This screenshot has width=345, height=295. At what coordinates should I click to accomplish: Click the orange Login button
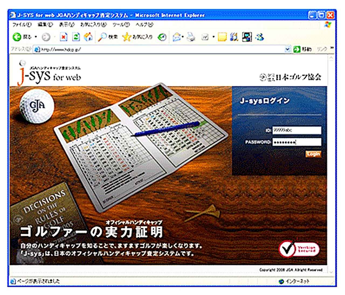313,154
